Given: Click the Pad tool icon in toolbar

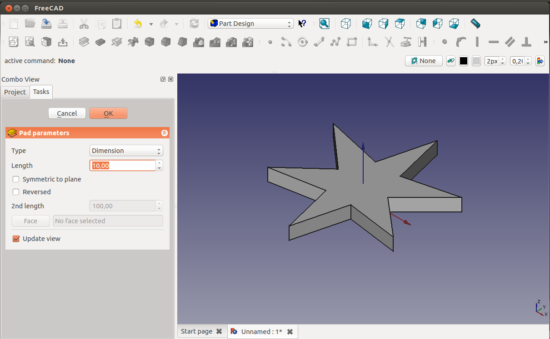Looking at the screenshot, I should [x=84, y=42].
